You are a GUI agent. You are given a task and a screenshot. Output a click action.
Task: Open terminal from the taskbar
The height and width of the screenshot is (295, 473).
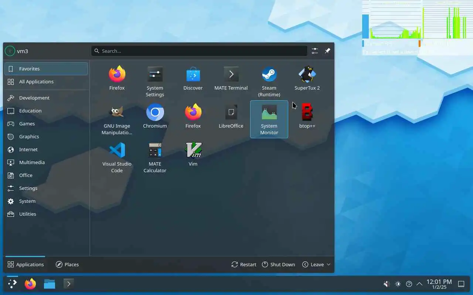(x=68, y=284)
